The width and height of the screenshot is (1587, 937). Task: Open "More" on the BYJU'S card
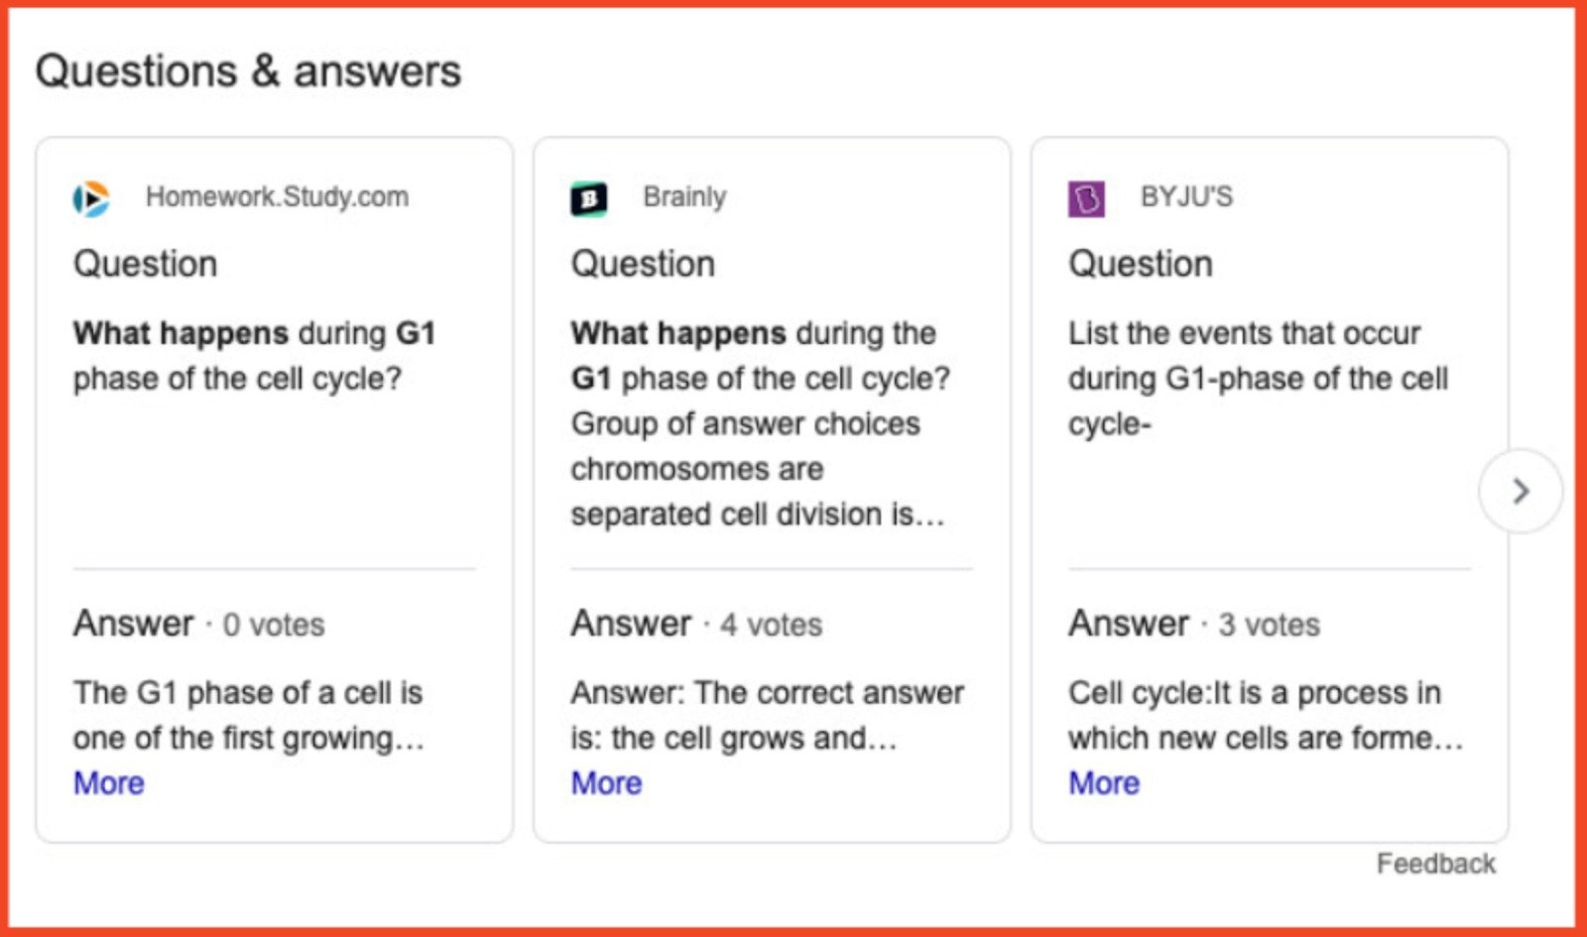[x=1103, y=783]
